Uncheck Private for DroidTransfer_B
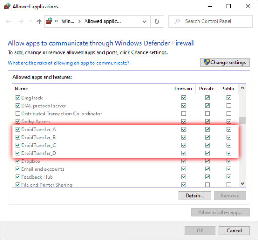 [207, 138]
